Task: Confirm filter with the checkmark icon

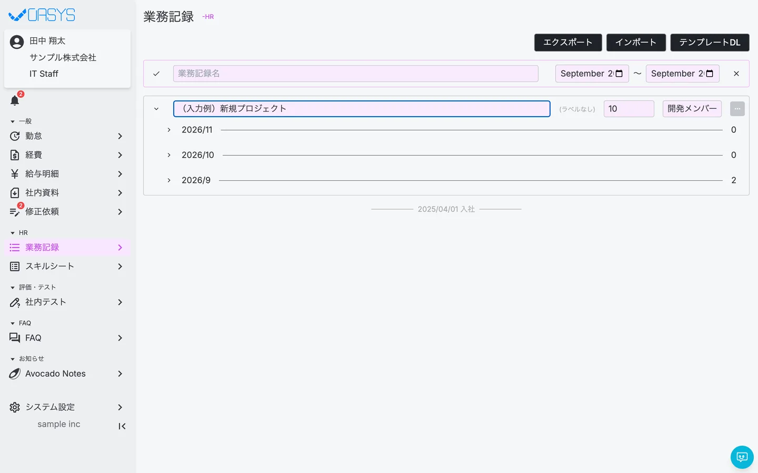Action: point(156,74)
